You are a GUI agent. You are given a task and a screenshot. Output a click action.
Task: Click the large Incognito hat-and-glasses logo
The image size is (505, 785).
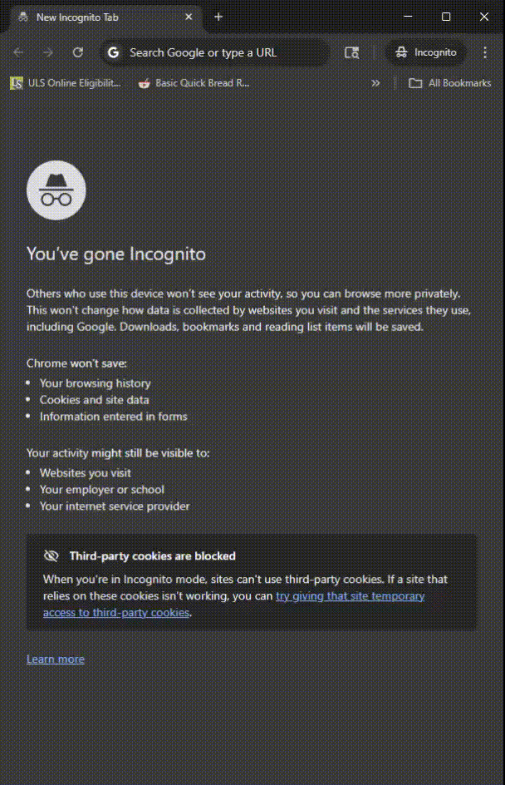[56, 190]
